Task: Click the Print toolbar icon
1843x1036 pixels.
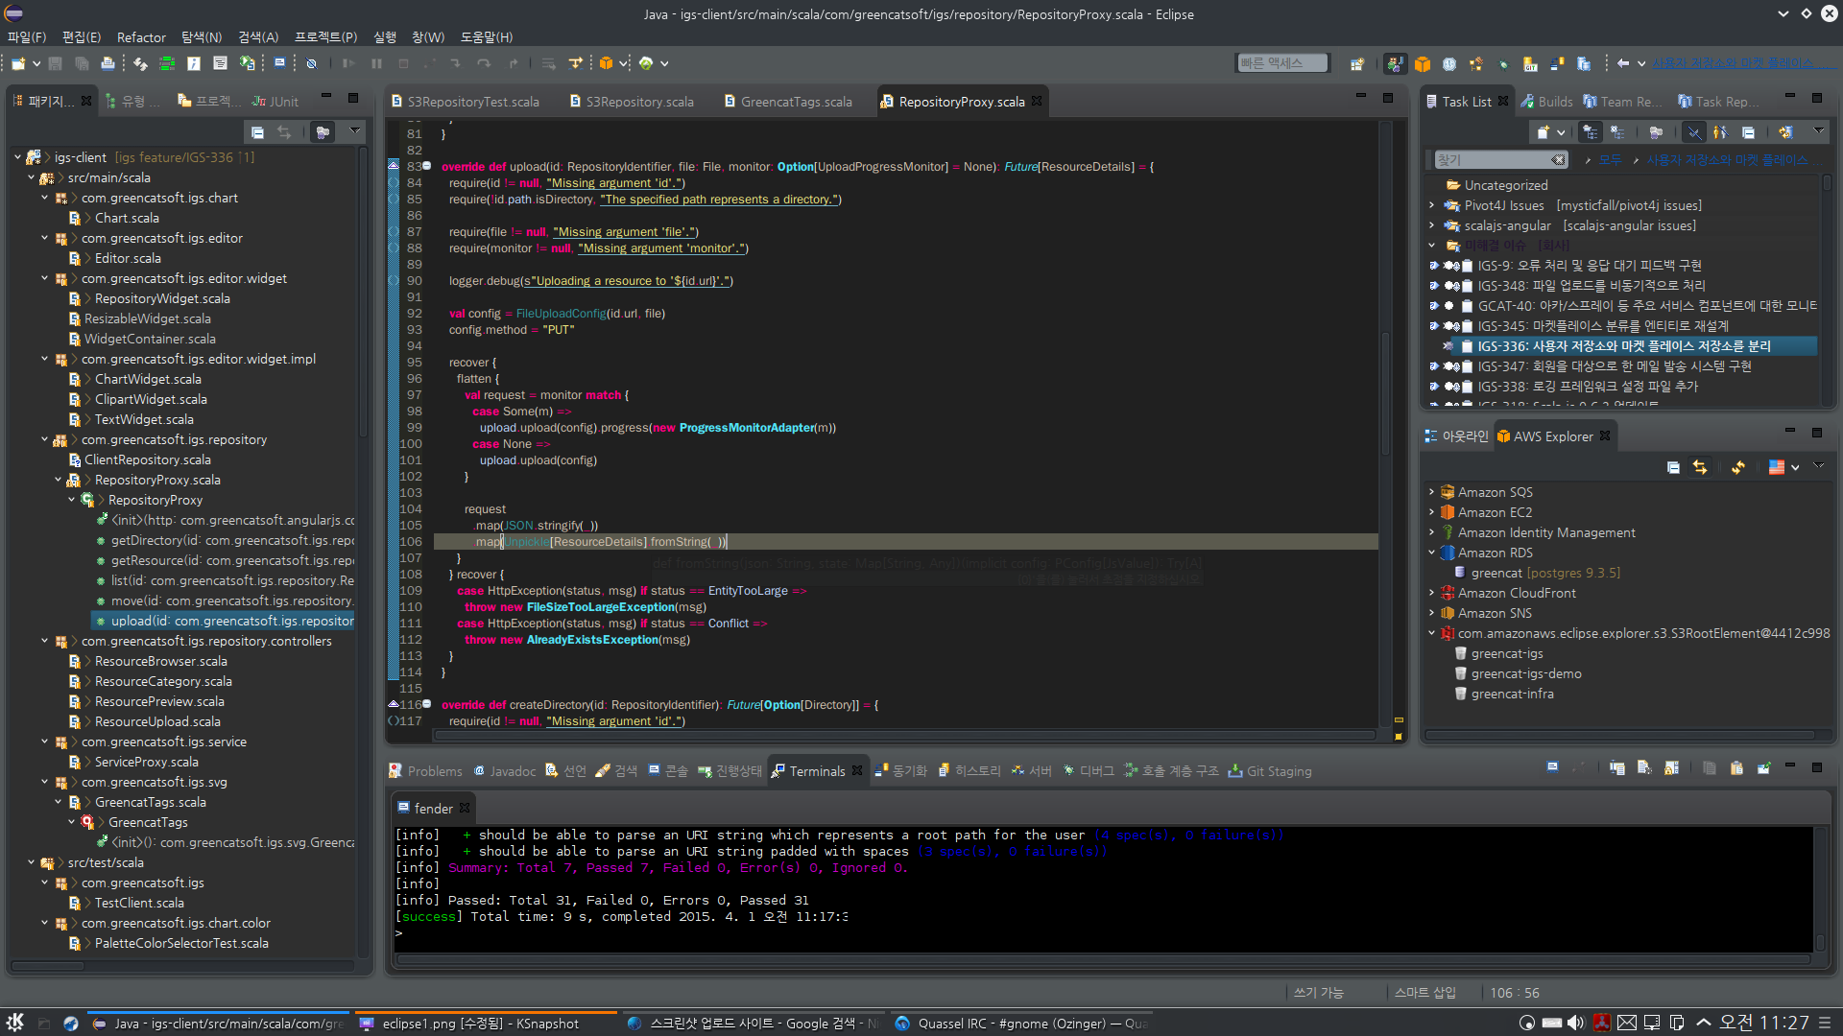Action: [x=108, y=63]
